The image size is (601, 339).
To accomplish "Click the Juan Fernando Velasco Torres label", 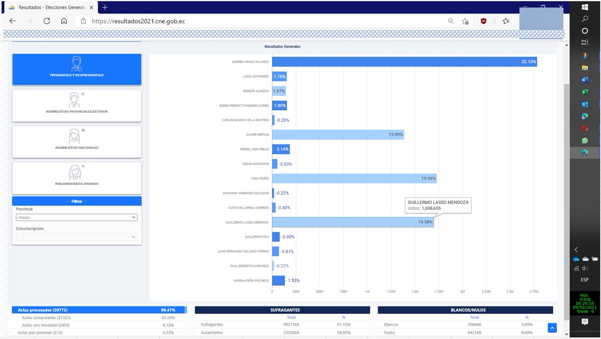I will (243, 251).
